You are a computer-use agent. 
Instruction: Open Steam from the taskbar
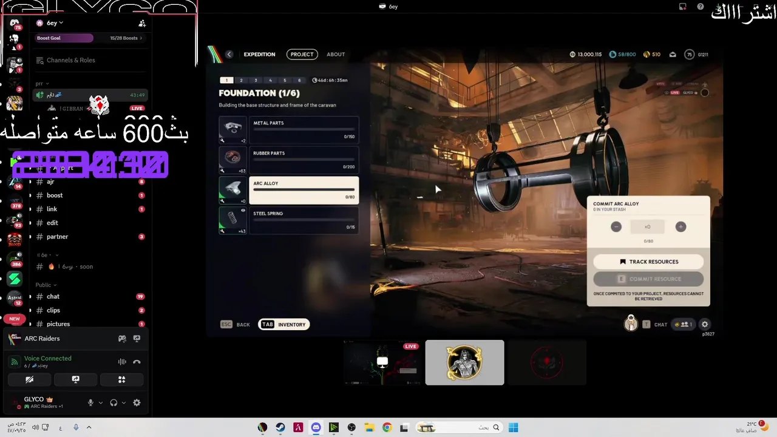pos(280,427)
